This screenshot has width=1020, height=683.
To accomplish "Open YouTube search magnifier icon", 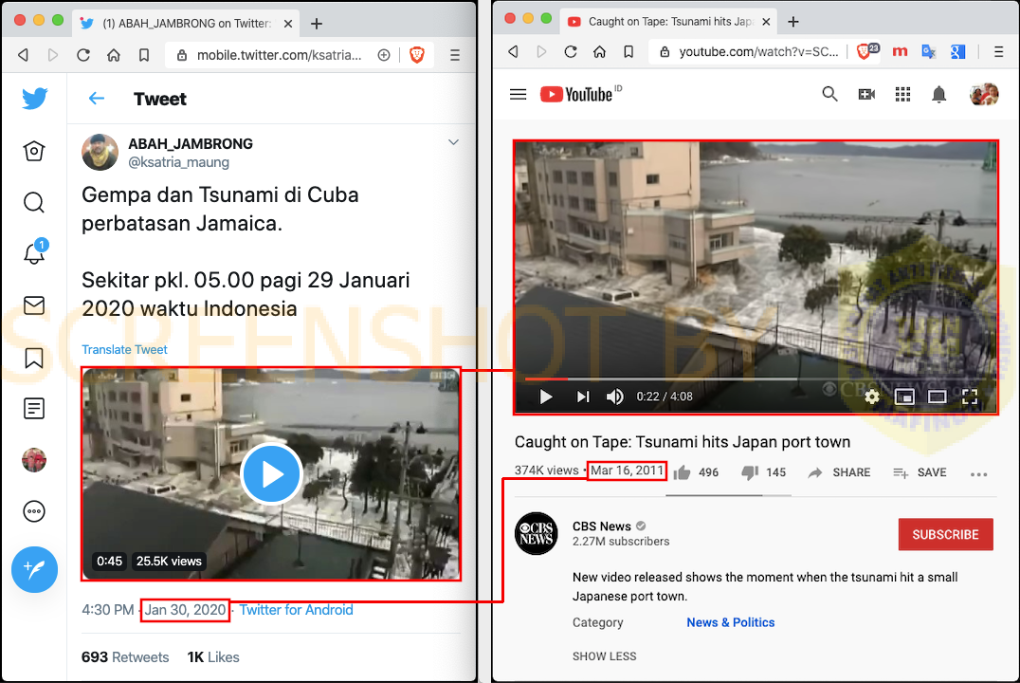I will tap(829, 95).
